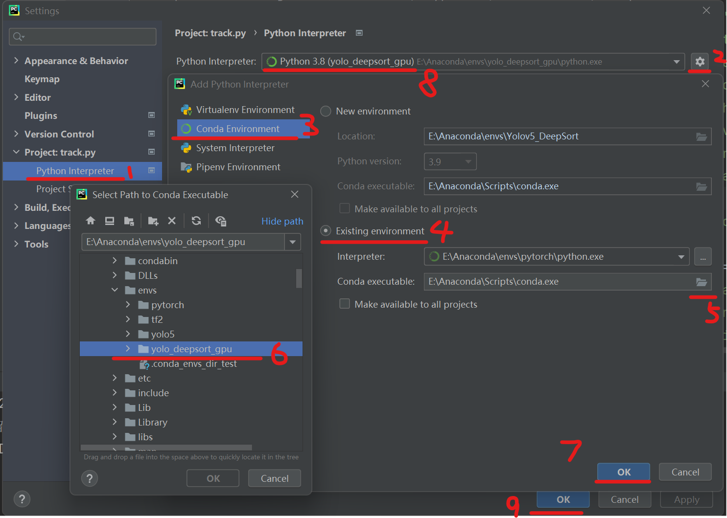The image size is (727, 518).
Task: Expand the Tools settings section
Action: point(16,244)
